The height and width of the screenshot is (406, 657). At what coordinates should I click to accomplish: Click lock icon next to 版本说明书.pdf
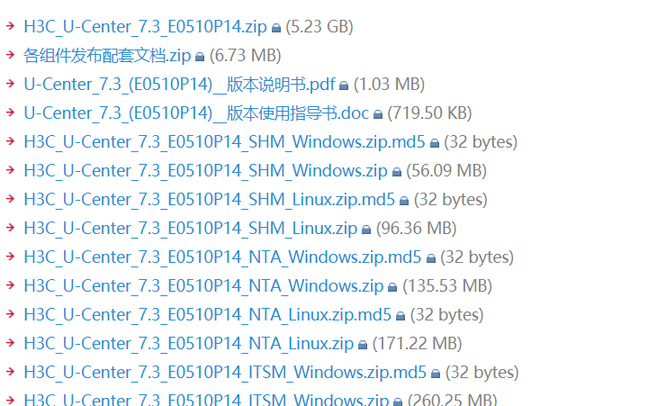coord(344,86)
